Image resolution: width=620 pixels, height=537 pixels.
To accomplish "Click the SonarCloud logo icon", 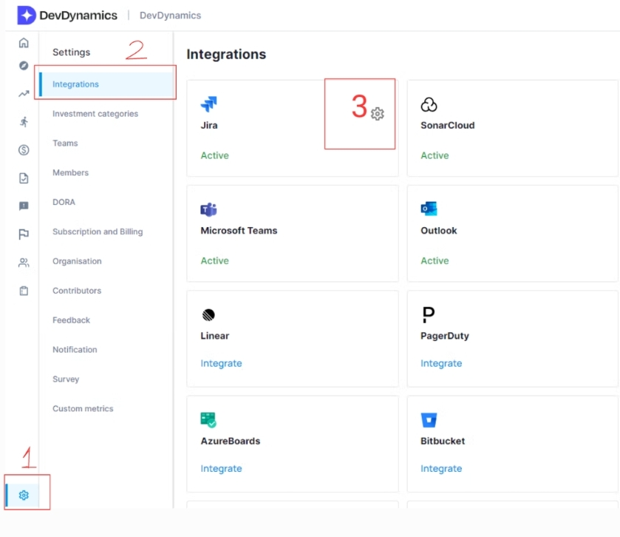I will (429, 104).
